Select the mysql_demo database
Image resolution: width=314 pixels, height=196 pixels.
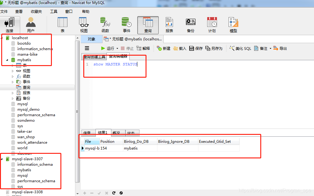click(28, 109)
